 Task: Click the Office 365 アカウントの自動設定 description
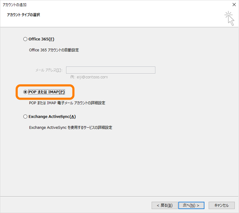(54, 50)
